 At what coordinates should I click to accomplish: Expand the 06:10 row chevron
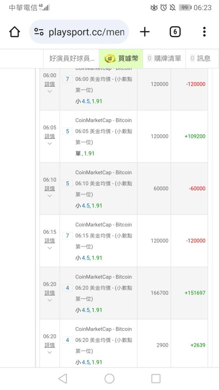50,196
